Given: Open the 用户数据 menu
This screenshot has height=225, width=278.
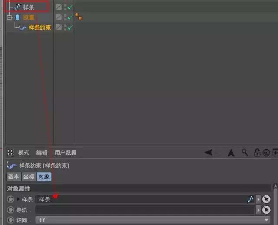Looking at the screenshot, I should [65, 153].
